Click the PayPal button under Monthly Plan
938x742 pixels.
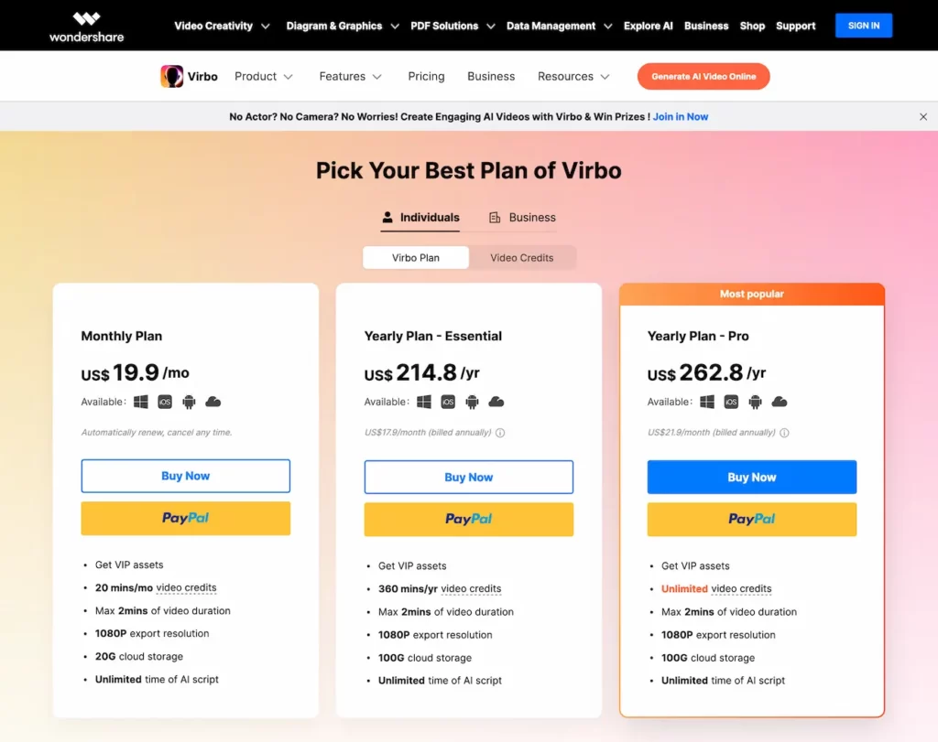coord(185,519)
